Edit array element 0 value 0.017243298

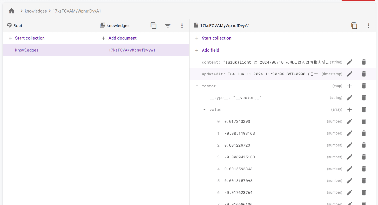tap(349, 121)
